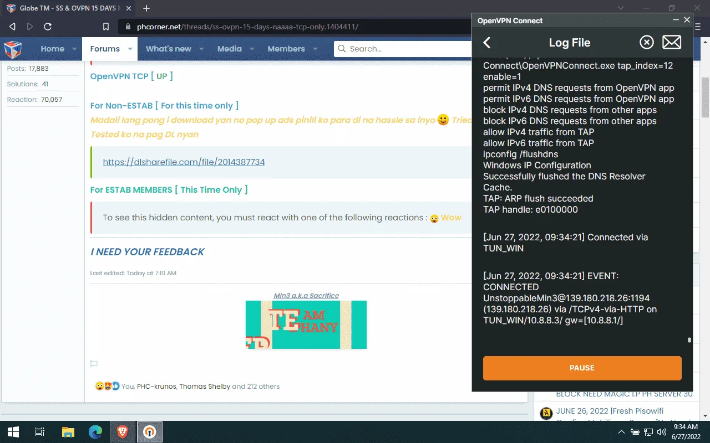Click the forum Search input field
Screen dimensions: 710x443
[403, 49]
